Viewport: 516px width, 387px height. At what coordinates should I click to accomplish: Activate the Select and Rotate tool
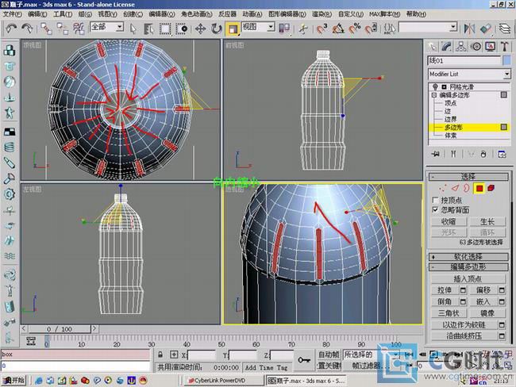[216, 29]
